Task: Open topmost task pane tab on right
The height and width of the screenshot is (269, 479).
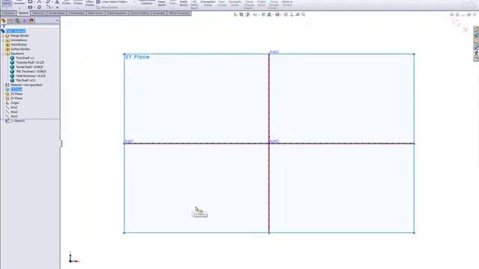Action: (x=476, y=29)
